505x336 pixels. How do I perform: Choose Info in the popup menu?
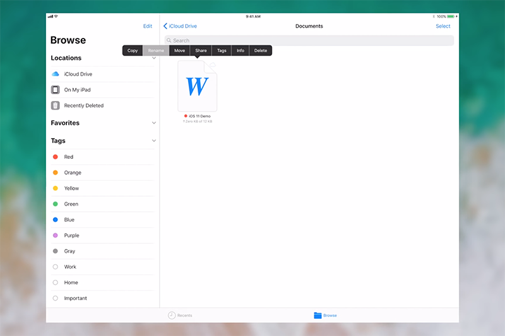coord(241,50)
